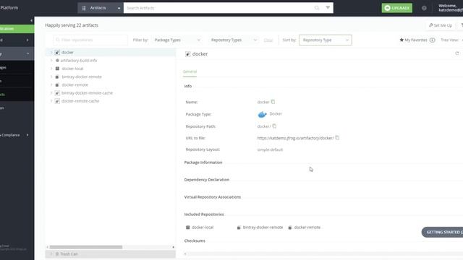463x260 pixels.
Task: Click the tree horizontal scrollbar thumb
Action: click(86, 247)
